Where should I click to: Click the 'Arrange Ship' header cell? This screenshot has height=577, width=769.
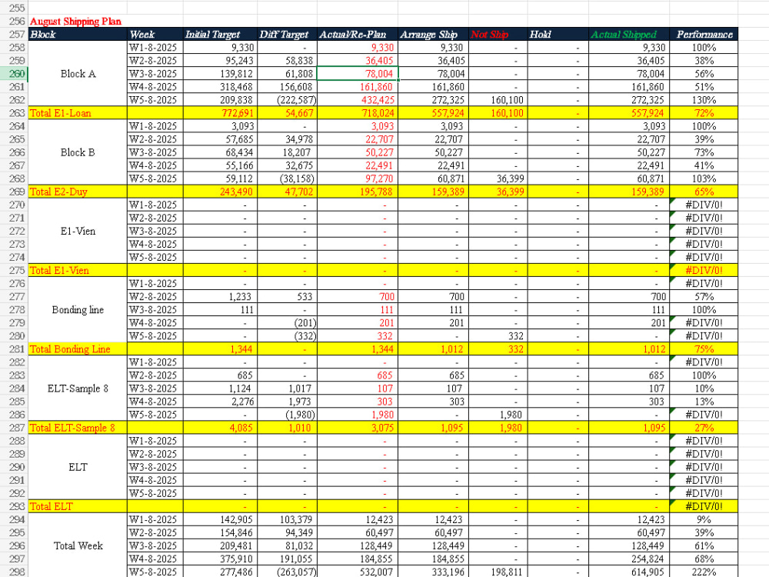pos(433,35)
